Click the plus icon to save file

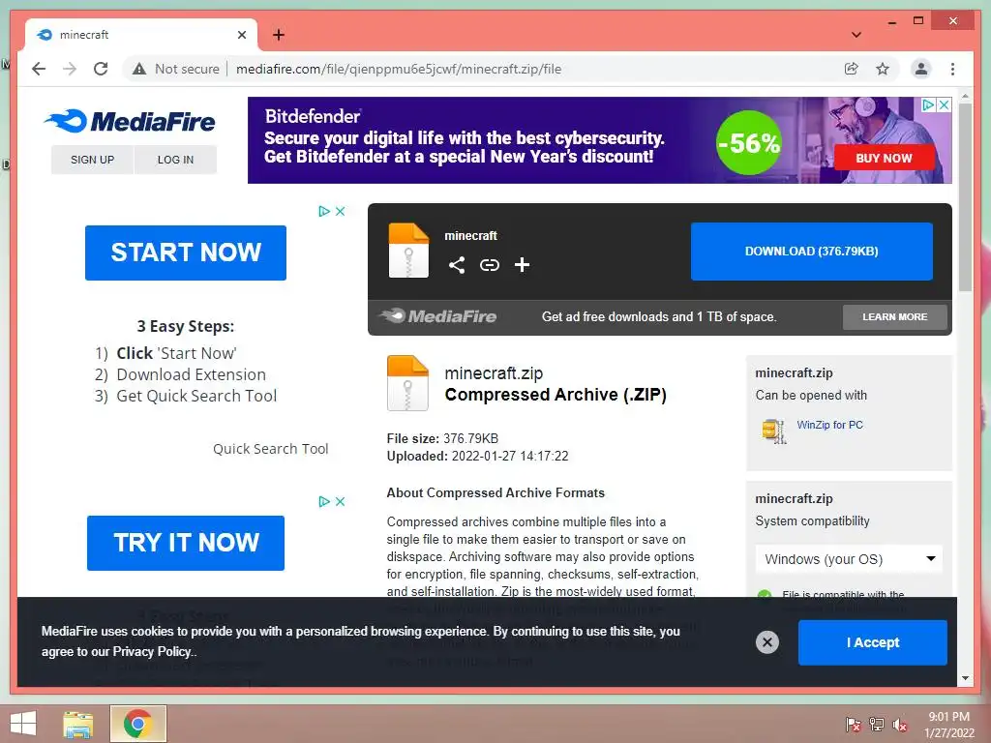coord(522,265)
